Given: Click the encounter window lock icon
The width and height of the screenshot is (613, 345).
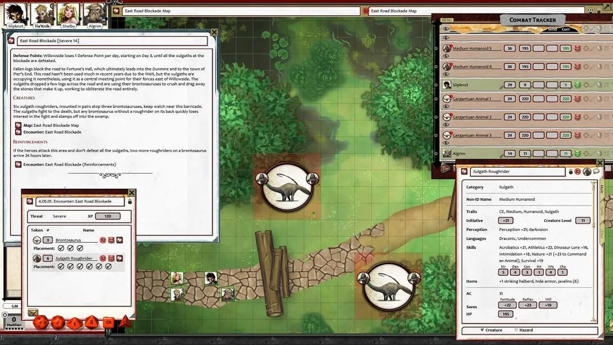Looking at the screenshot, I should pos(130,201).
